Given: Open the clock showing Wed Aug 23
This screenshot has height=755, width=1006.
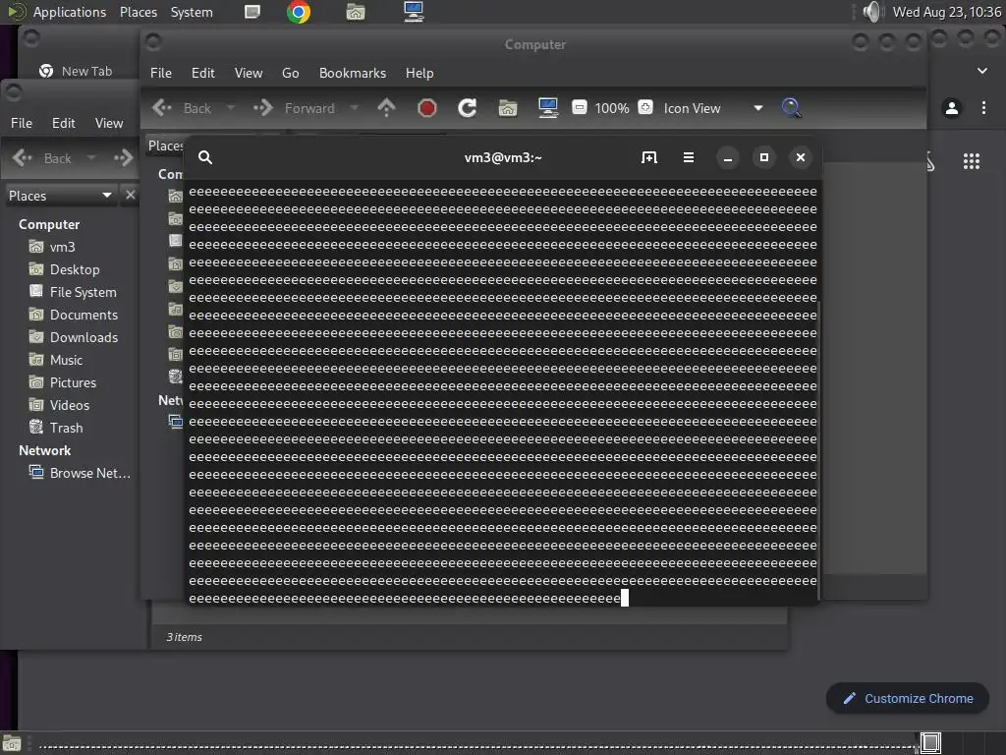Looking at the screenshot, I should click(946, 12).
